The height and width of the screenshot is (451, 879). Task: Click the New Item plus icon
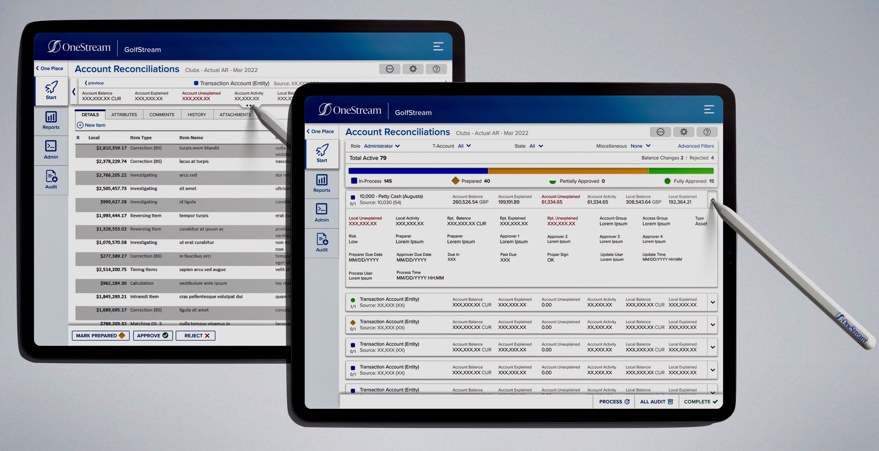pyautogui.click(x=80, y=125)
